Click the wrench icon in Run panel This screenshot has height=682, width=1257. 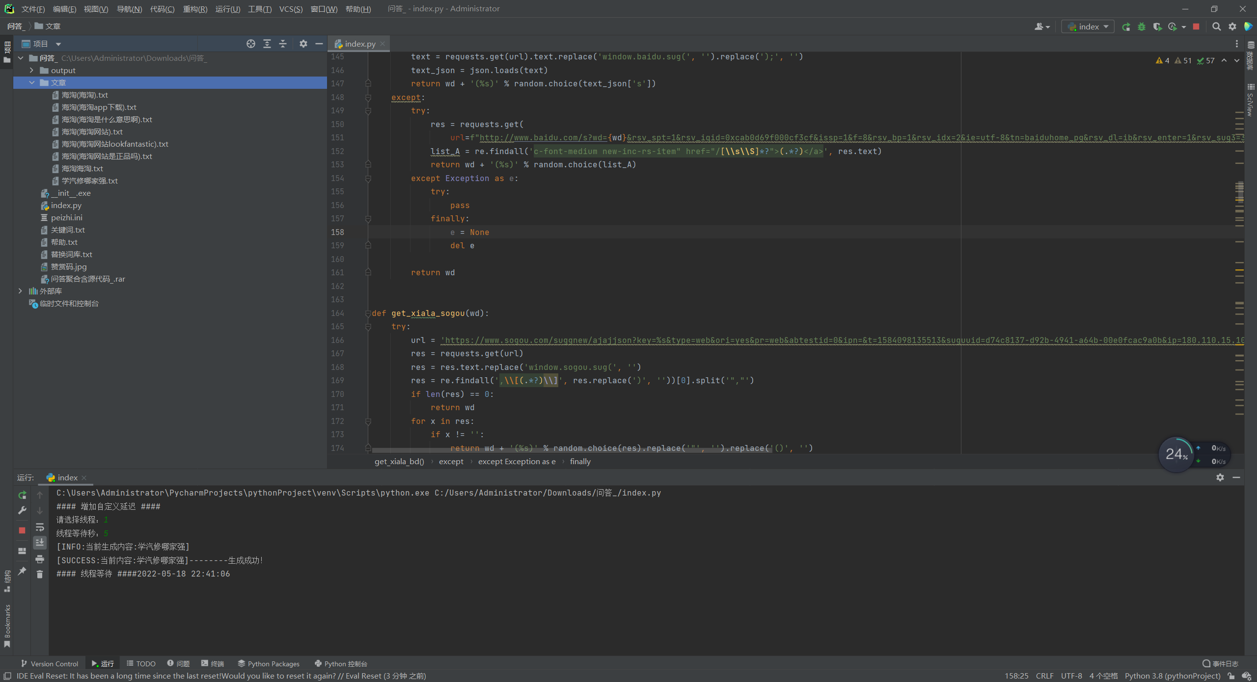click(x=22, y=511)
